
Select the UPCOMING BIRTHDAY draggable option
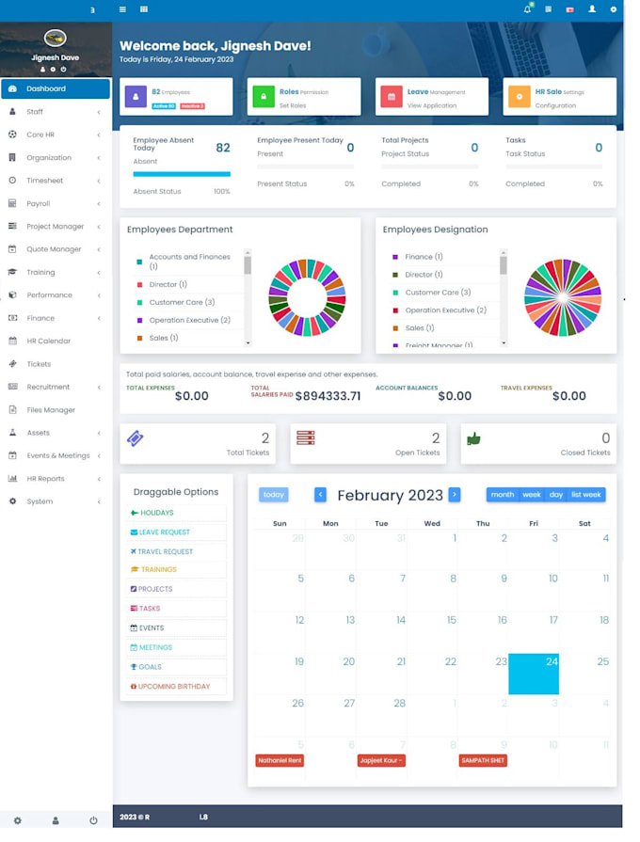tap(176, 686)
